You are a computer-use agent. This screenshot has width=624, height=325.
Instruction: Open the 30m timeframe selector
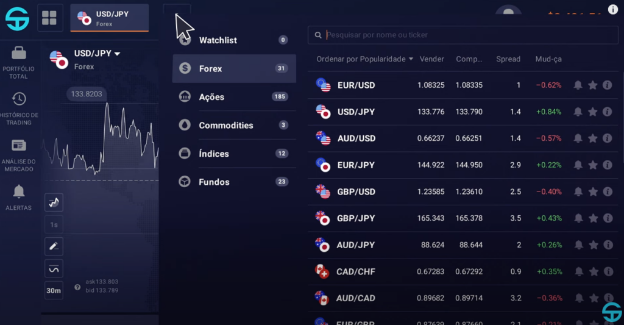54,291
